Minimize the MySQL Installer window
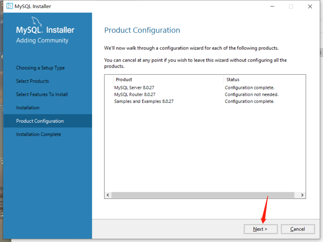The height and width of the screenshot is (242, 323). 272,6
